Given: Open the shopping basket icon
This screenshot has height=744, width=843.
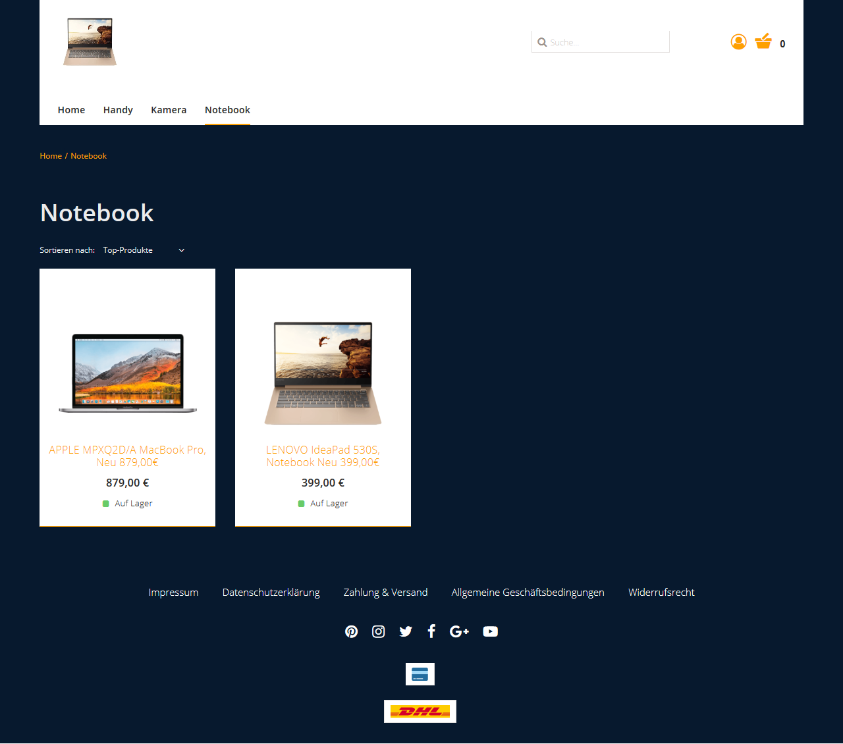Looking at the screenshot, I should (x=763, y=41).
